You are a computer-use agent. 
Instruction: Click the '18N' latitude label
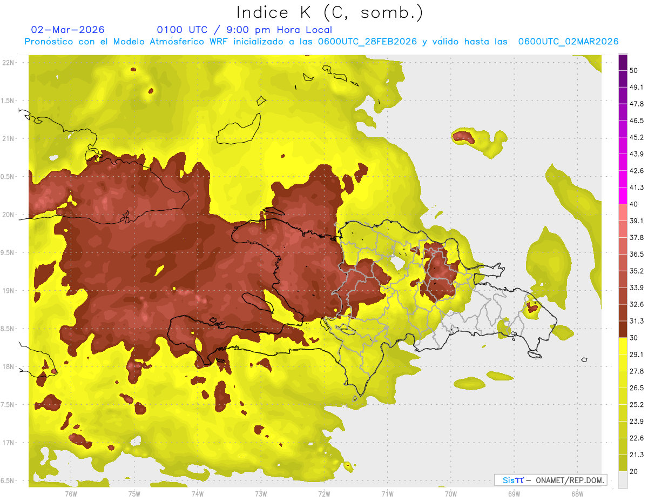pyautogui.click(x=9, y=366)
